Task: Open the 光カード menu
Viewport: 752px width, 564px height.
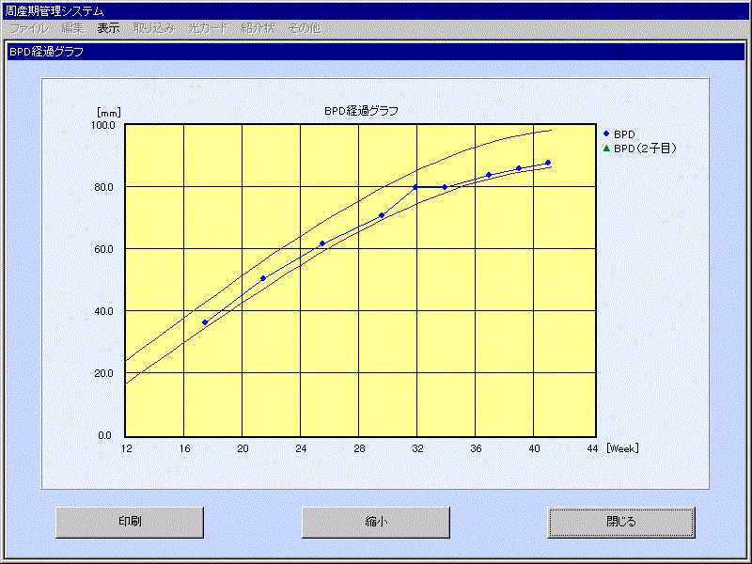Action: (208, 28)
